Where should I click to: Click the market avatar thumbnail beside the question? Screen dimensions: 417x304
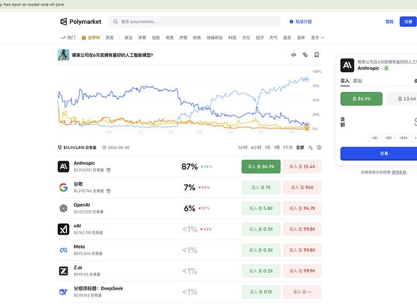pyautogui.click(x=63, y=55)
